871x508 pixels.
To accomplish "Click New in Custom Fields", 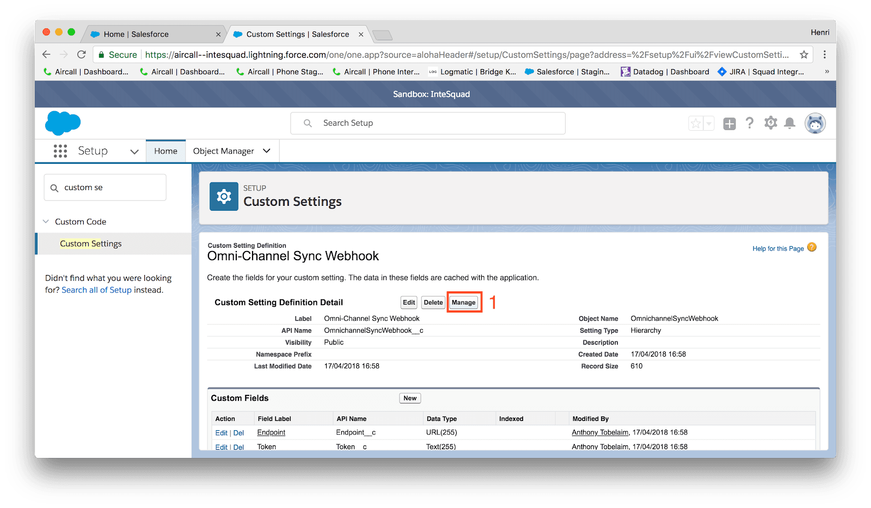I will pos(410,398).
